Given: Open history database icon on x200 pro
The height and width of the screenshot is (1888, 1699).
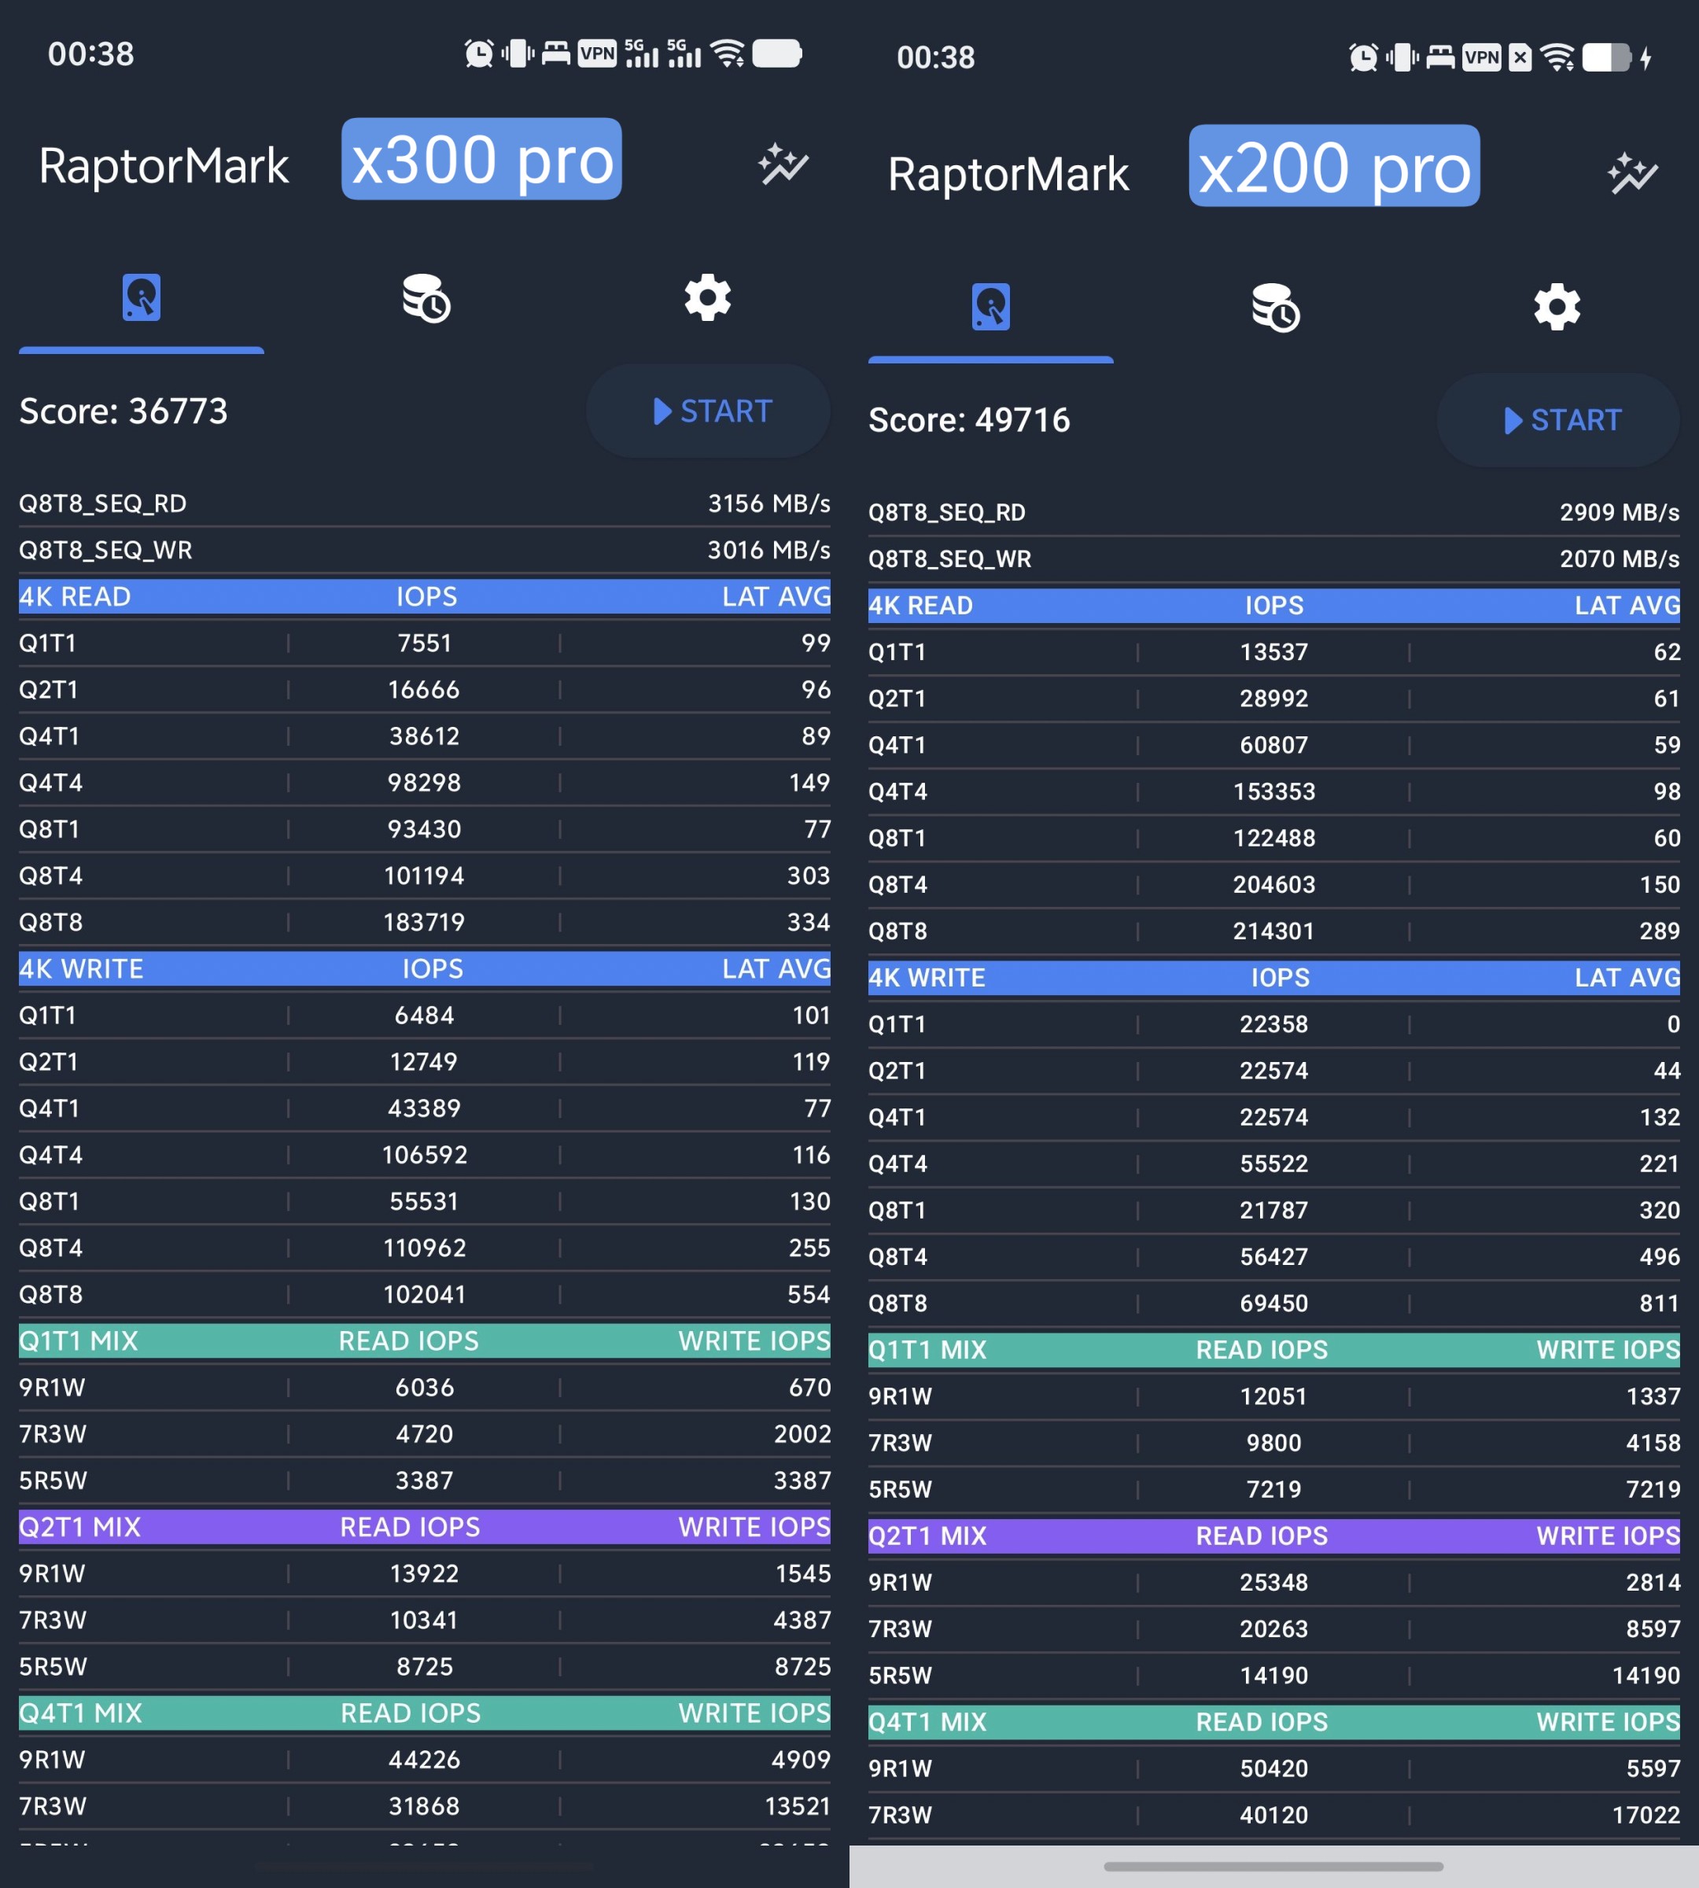Looking at the screenshot, I should pos(1275,308).
